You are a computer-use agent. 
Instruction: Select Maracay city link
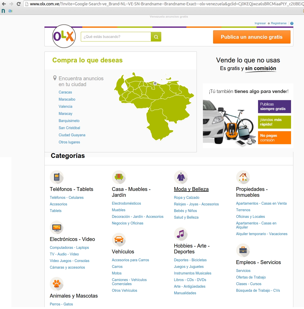(66, 113)
